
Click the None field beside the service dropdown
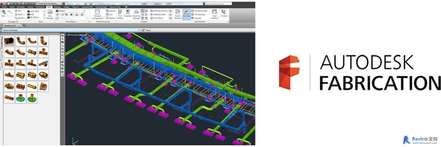pyautogui.click(x=200, y=30)
